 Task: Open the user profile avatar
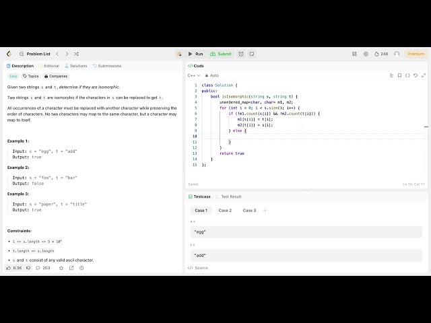pyautogui.click(x=397, y=54)
